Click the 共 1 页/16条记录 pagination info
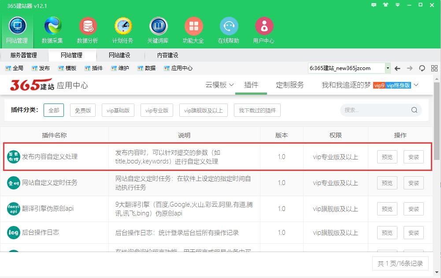This screenshot has width=441, height=278. pyautogui.click(x=400, y=263)
